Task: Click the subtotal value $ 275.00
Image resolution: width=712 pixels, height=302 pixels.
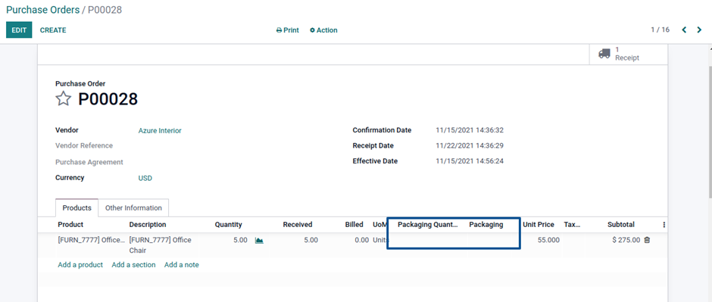Action: [626, 240]
